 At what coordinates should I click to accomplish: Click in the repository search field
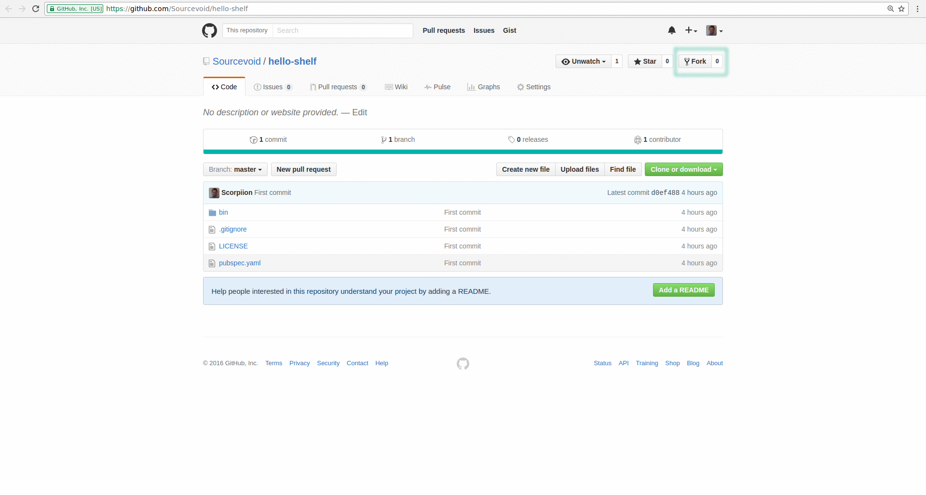(x=342, y=30)
